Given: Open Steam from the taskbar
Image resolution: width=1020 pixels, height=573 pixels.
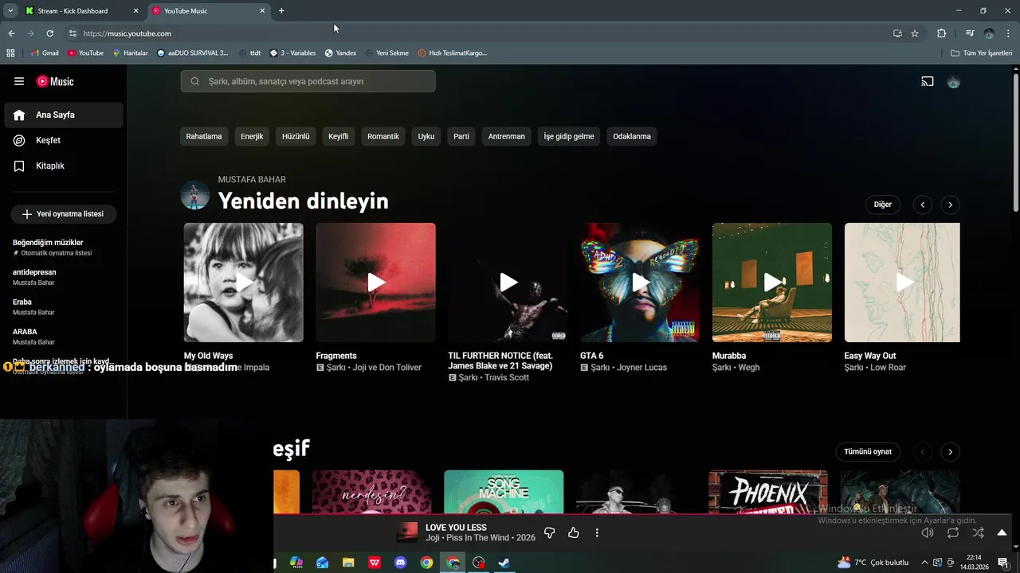Looking at the screenshot, I should tap(504, 563).
